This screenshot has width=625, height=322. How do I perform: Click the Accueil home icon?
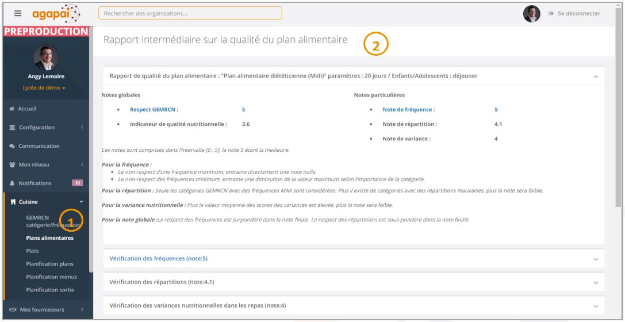point(12,109)
